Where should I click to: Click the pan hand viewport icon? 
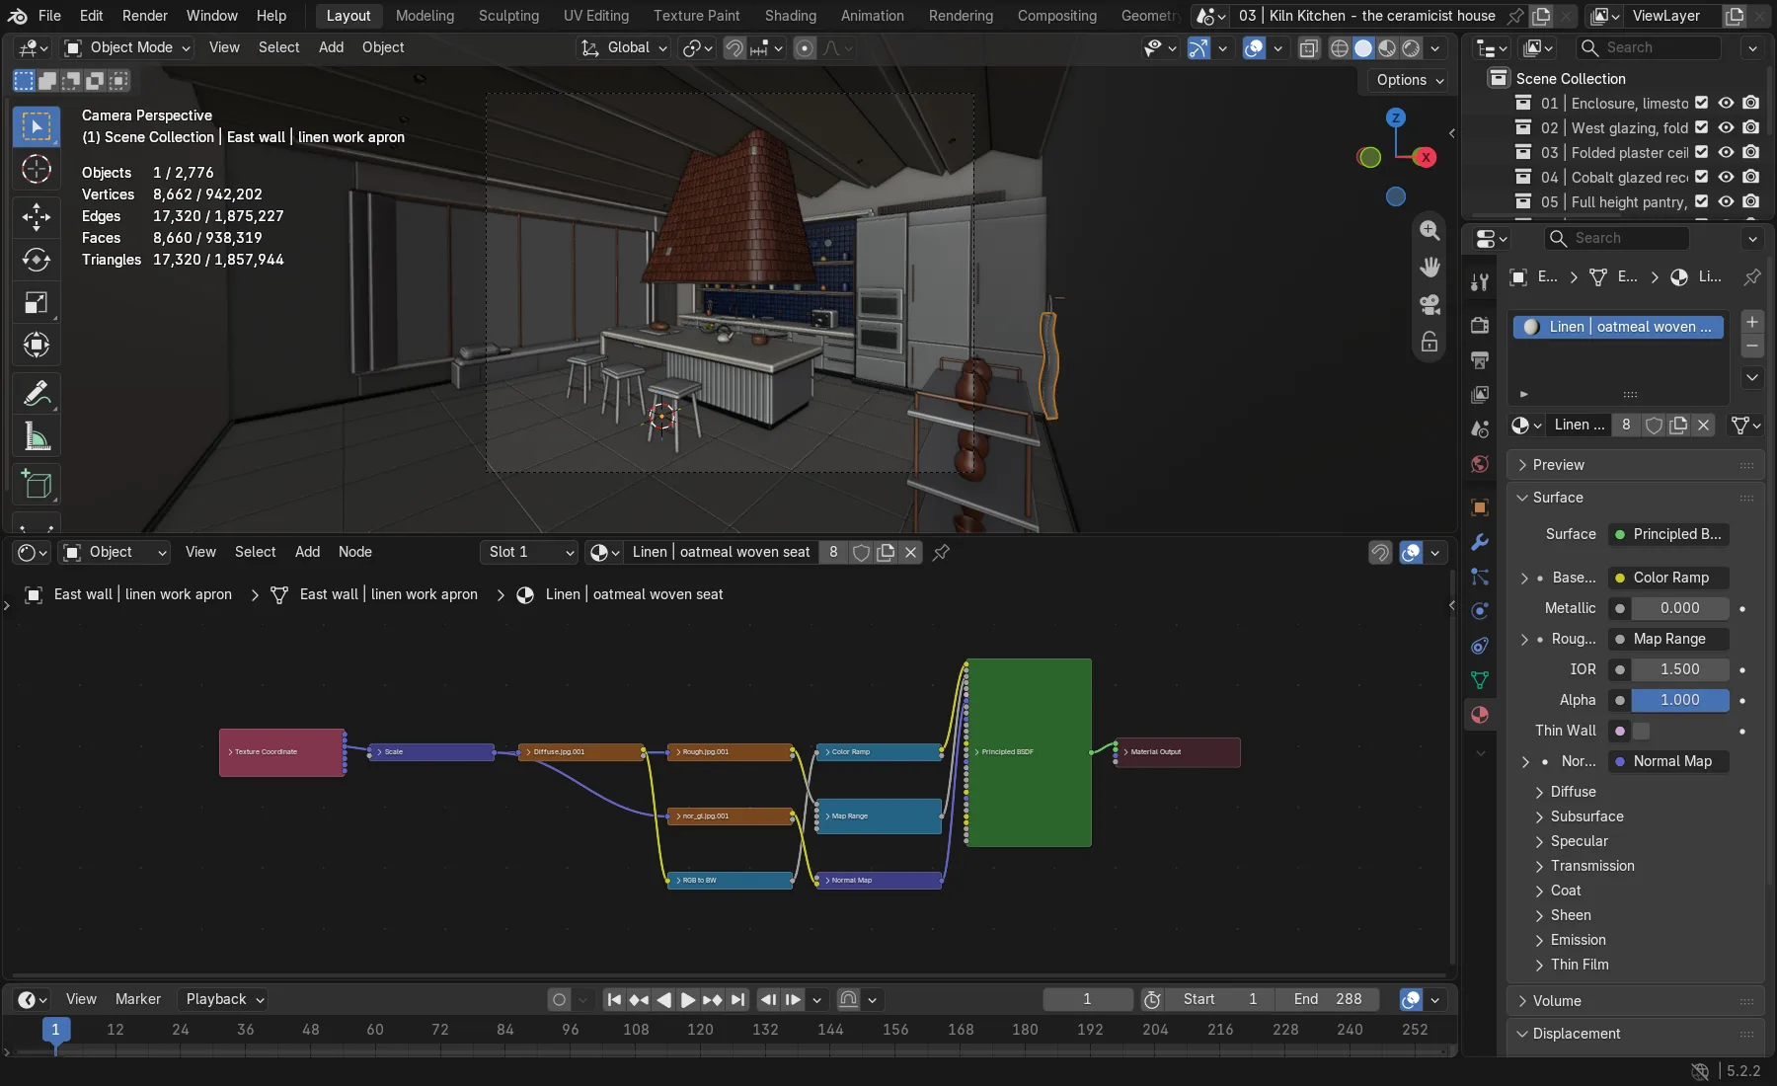[1429, 268]
